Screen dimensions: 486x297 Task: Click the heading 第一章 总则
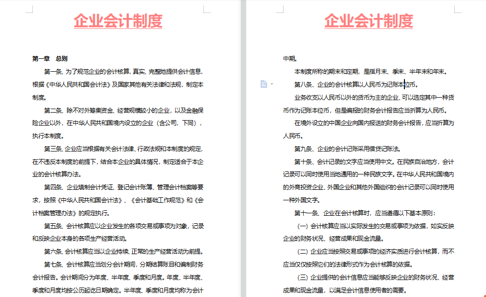coord(50,59)
